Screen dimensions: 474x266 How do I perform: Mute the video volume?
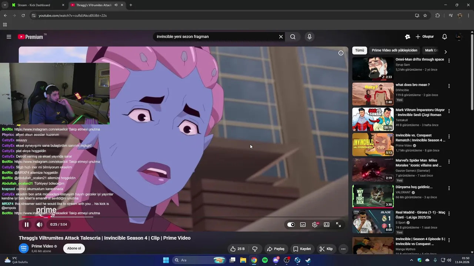39,224
